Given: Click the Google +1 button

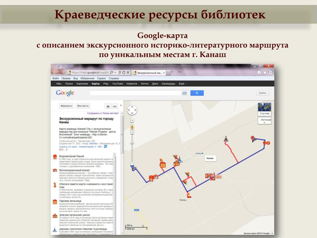Looking at the screenshot, I should pos(61,150).
